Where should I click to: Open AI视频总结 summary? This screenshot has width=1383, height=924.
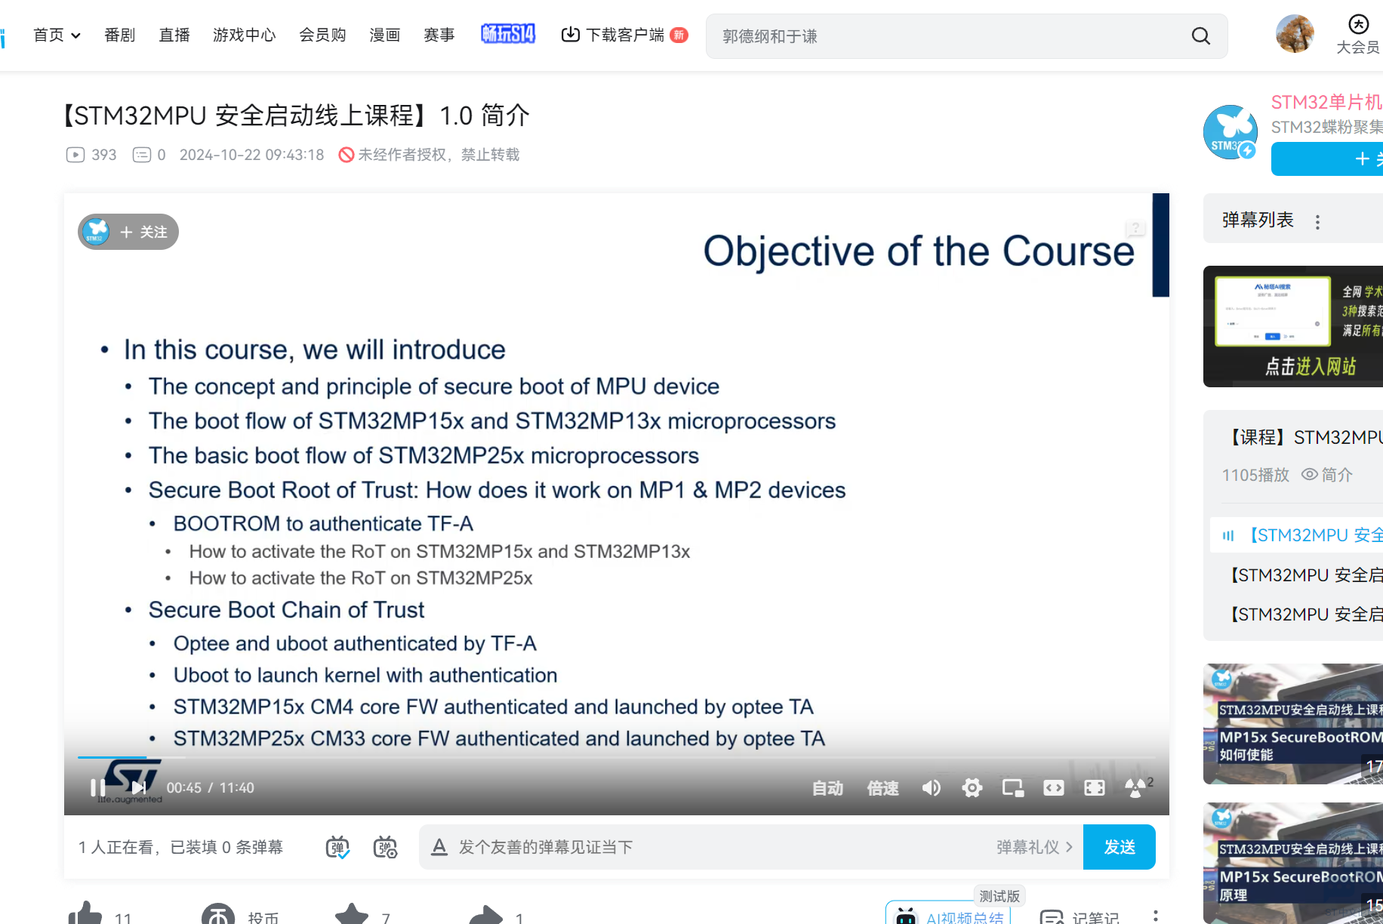point(948,915)
